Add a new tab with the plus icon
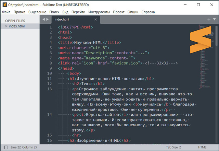The image size is (219, 151). click(x=209, y=19)
